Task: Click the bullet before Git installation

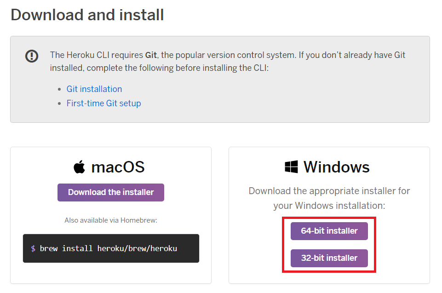Action: click(x=59, y=89)
